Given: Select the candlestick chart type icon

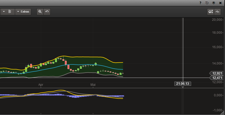Looking at the screenshot, I should click(x=10, y=12).
